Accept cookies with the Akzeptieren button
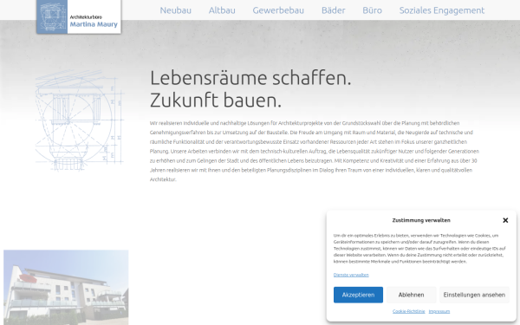Screen dimensions: 520x325 (358, 295)
